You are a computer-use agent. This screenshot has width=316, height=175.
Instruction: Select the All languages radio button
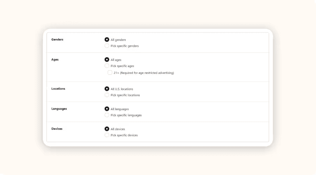point(107,109)
